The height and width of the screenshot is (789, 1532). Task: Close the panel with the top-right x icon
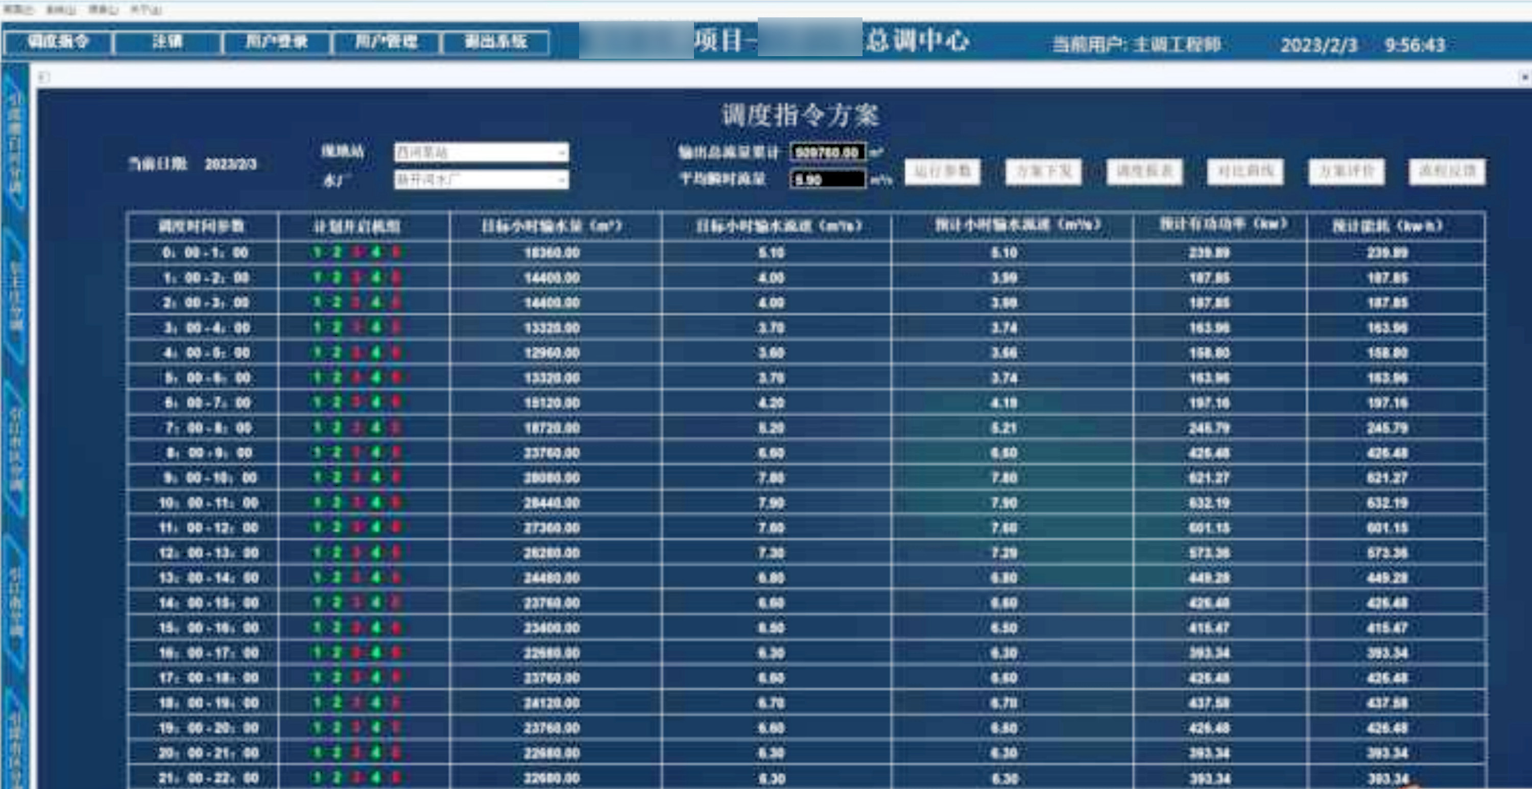tap(1524, 77)
